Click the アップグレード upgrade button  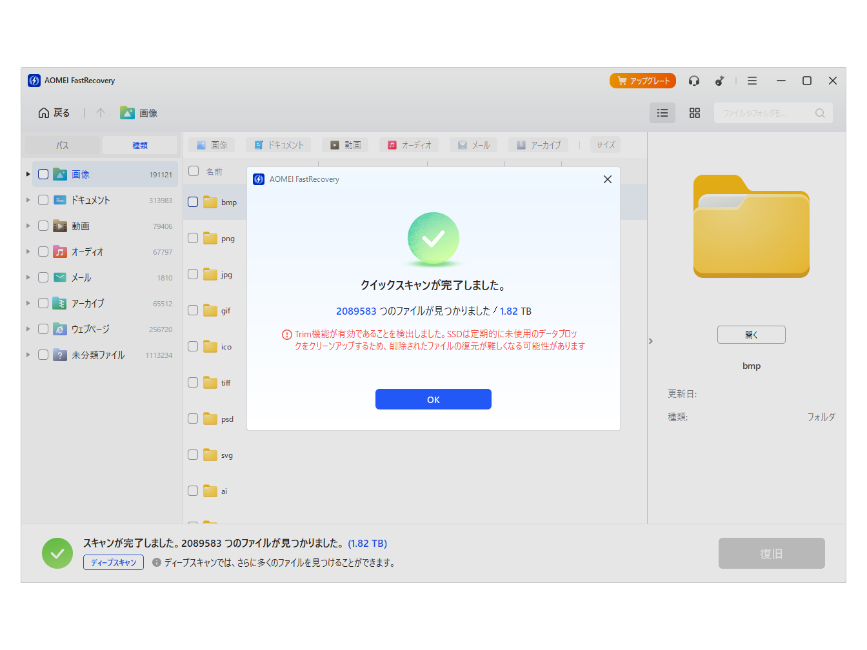coord(643,81)
